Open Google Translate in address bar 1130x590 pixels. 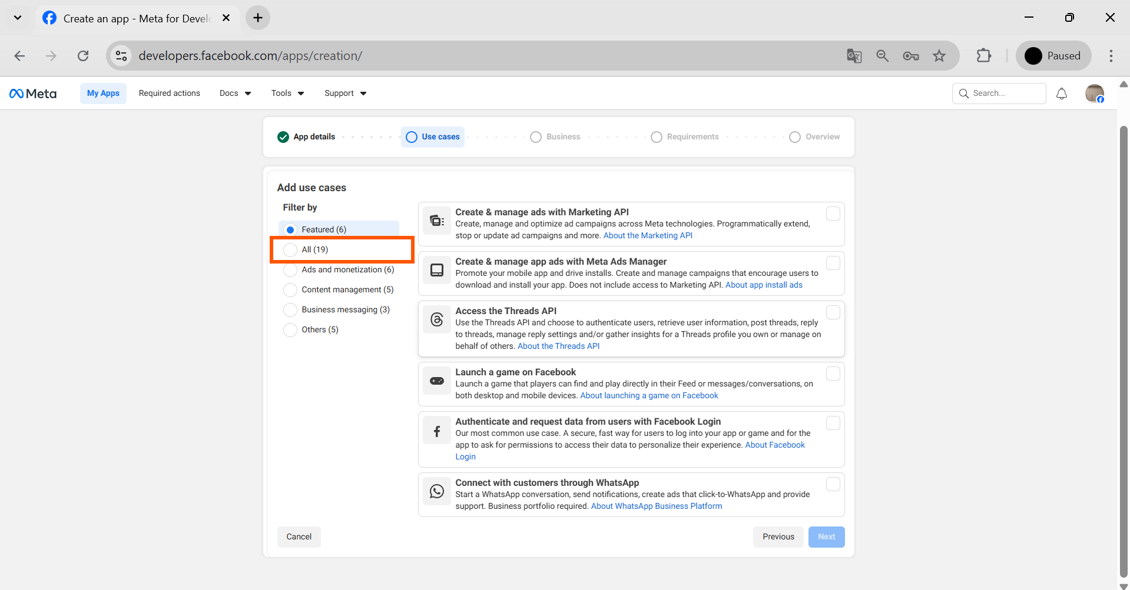pyautogui.click(x=854, y=56)
